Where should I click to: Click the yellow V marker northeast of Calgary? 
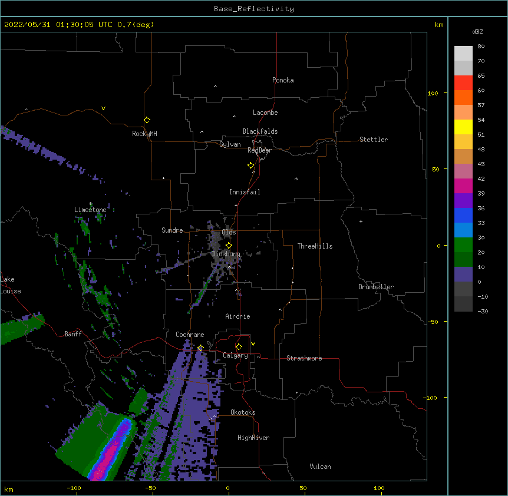(253, 344)
